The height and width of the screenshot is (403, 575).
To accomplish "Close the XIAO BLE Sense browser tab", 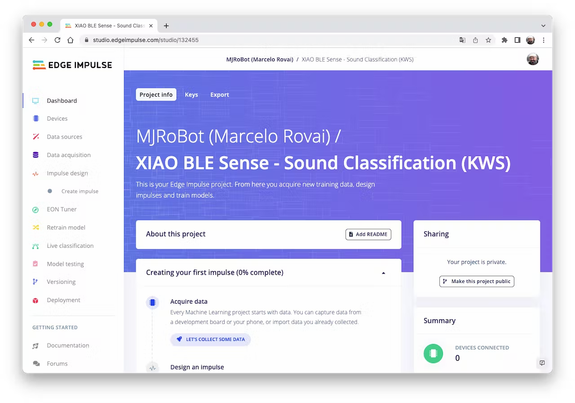I will pos(151,26).
